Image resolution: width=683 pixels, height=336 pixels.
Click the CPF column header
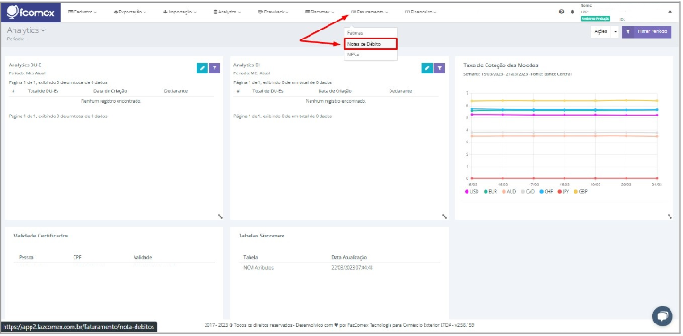tap(77, 257)
